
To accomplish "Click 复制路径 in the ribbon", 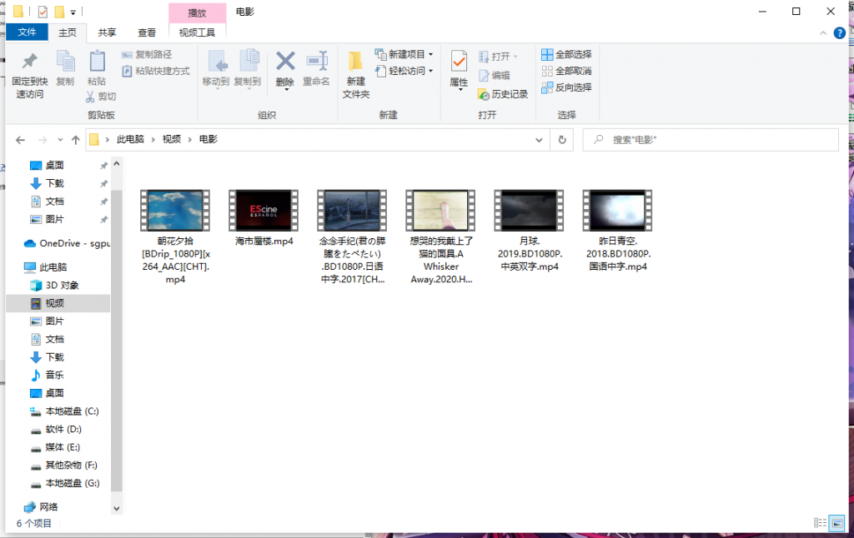I will 147,54.
